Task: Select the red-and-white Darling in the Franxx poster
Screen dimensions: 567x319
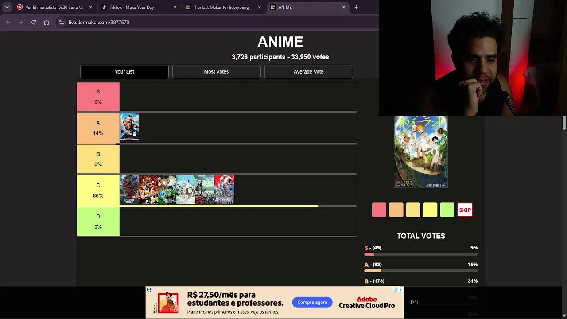Action: pos(224,190)
